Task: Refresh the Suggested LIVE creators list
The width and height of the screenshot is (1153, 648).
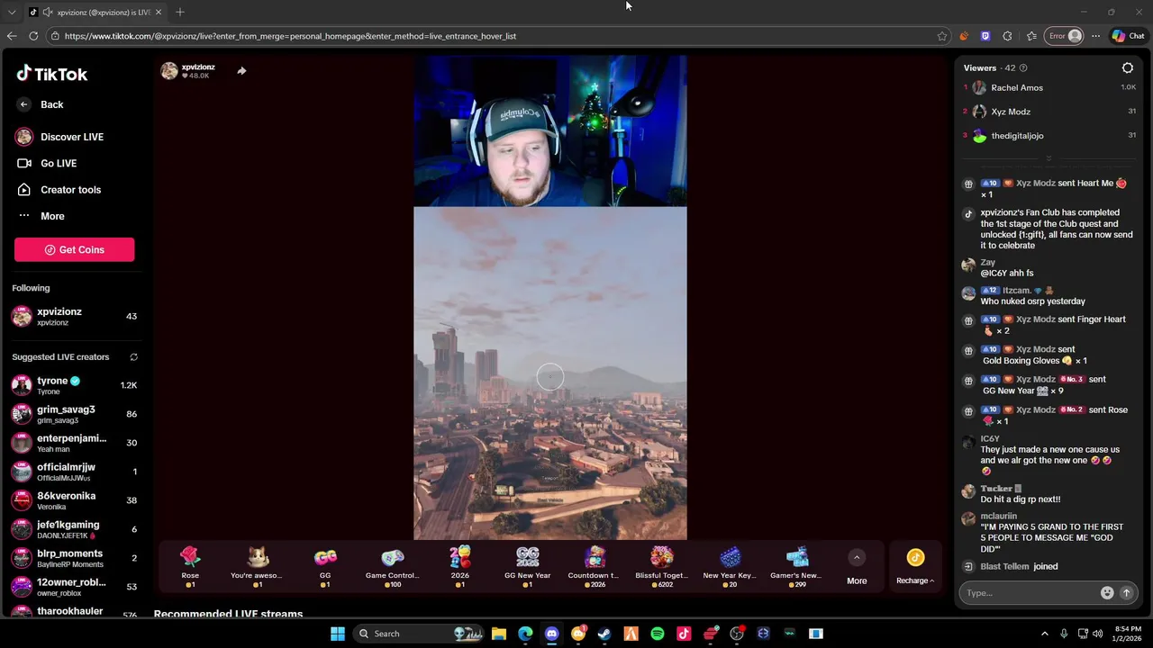Action: click(x=133, y=357)
